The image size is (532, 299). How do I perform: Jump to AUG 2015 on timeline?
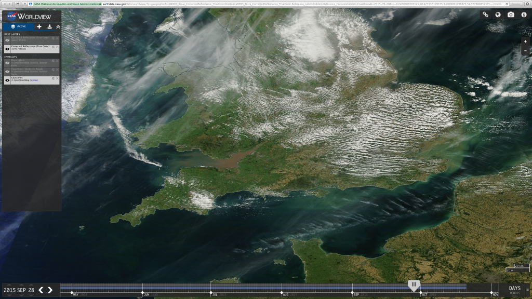click(290, 295)
